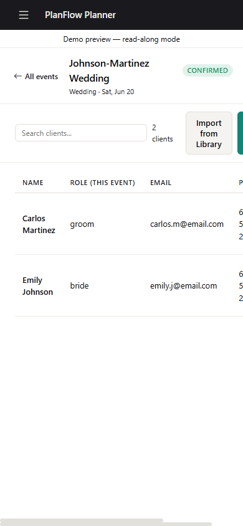
Task: Click the CONFIRMED status badge
Action: [207, 70]
